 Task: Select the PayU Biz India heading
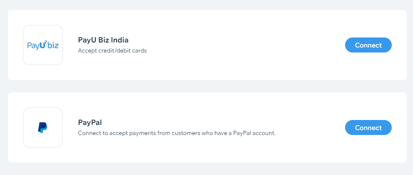[x=103, y=40]
